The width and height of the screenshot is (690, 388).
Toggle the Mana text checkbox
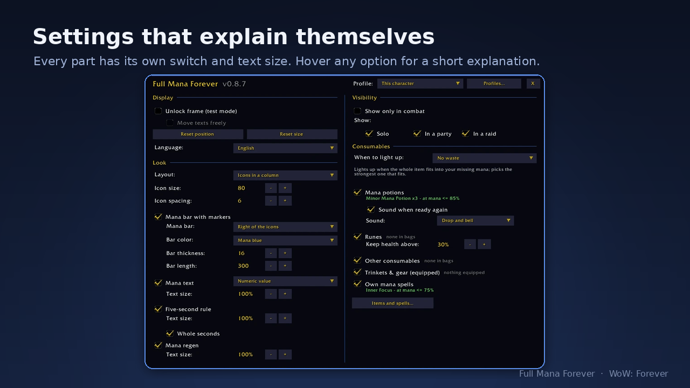pyautogui.click(x=158, y=282)
